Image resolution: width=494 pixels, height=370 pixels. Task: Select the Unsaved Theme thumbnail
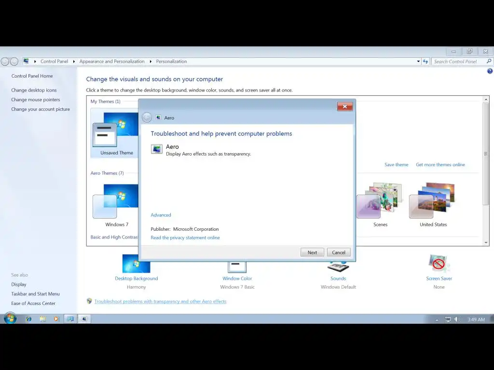[x=115, y=133]
